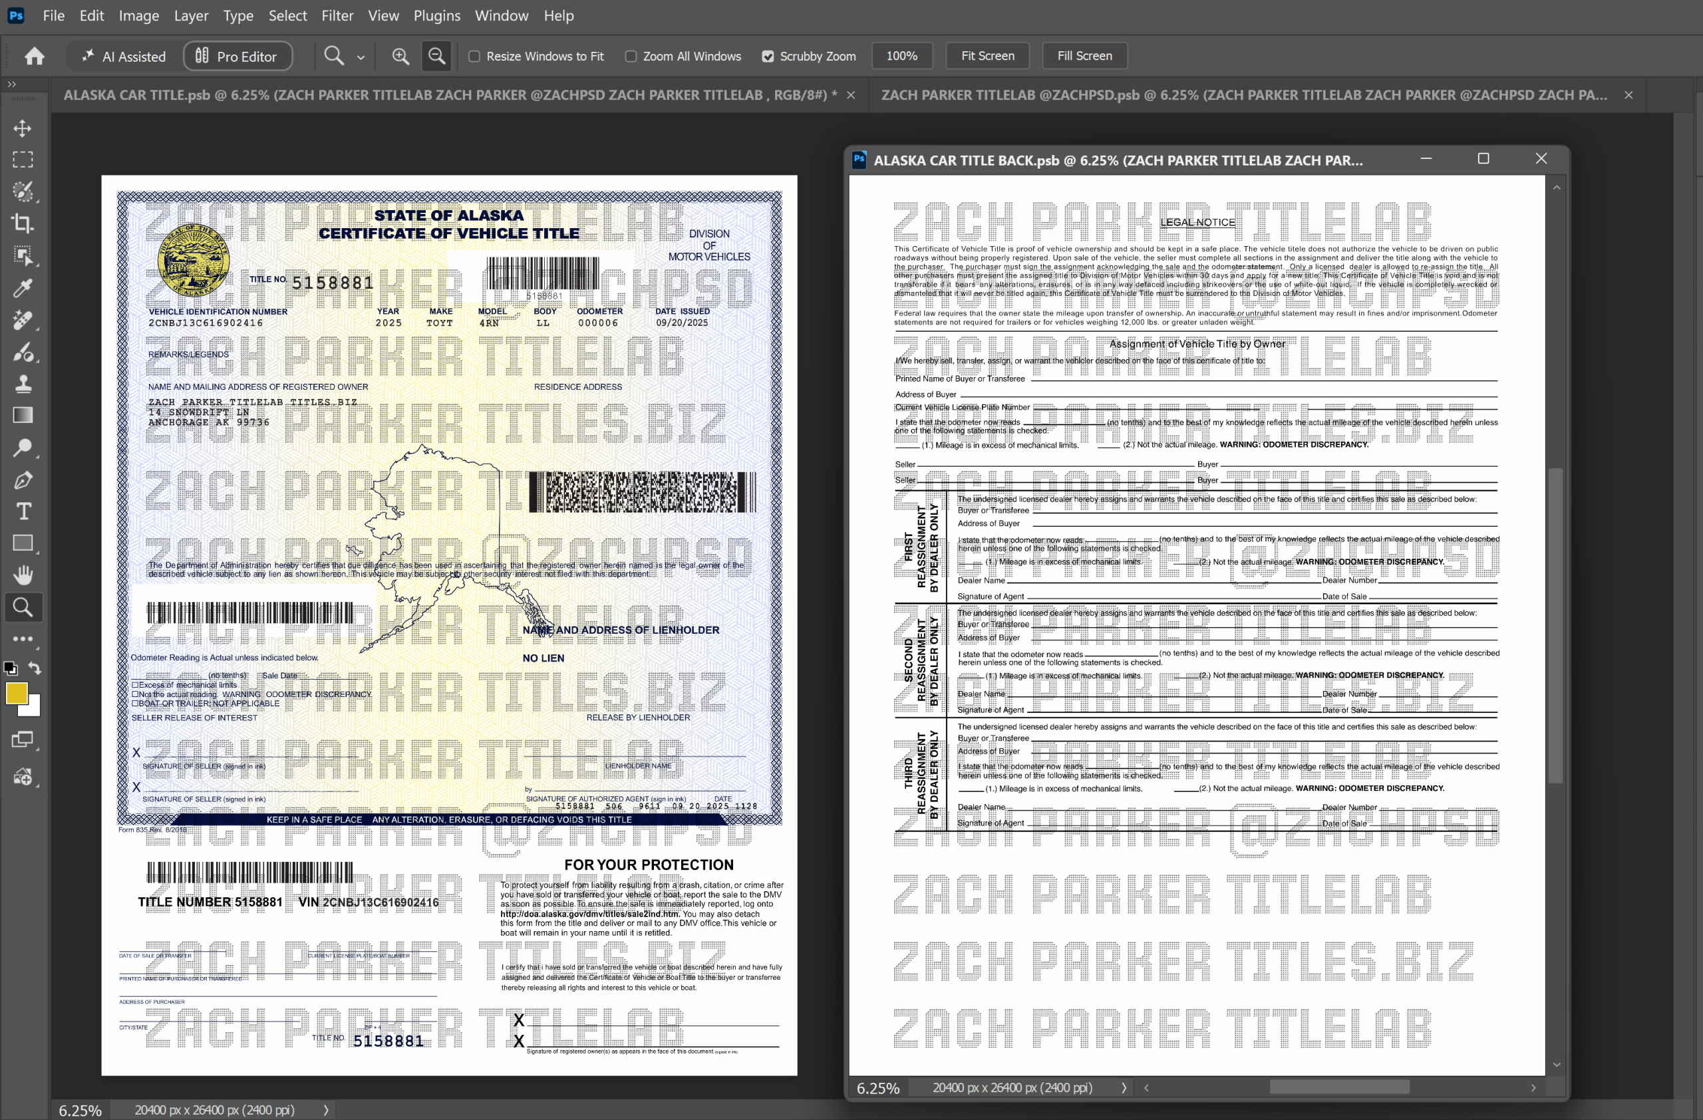Expand the toolbar double-arrow

pos(11,84)
